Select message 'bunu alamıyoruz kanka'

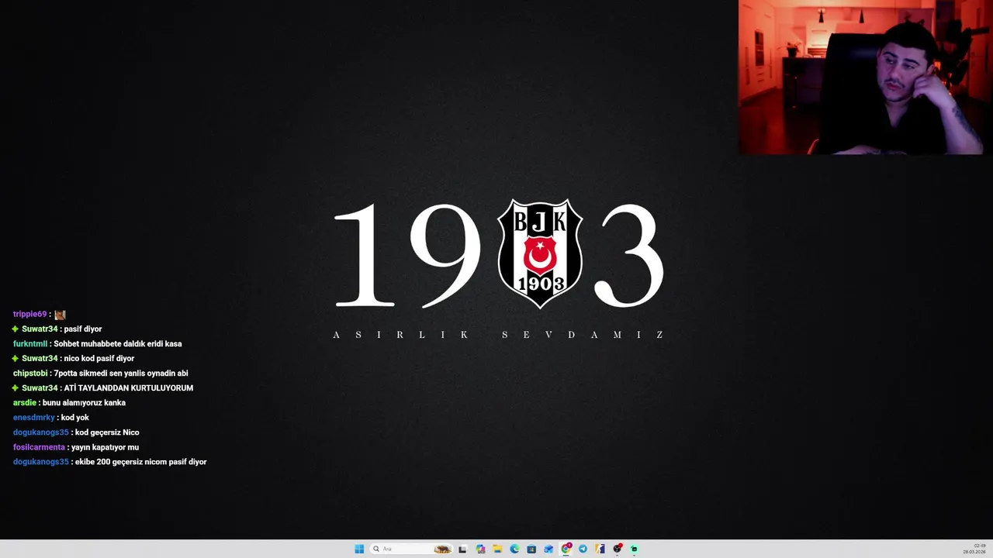coord(84,402)
